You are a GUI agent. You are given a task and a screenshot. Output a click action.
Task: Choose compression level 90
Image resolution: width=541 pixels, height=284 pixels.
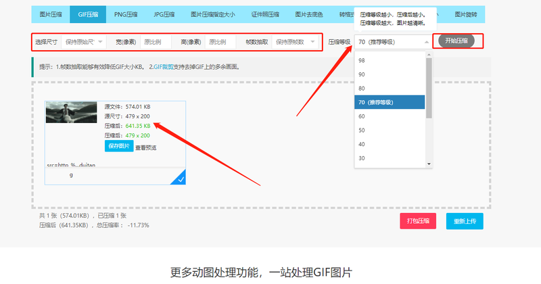(x=390, y=74)
